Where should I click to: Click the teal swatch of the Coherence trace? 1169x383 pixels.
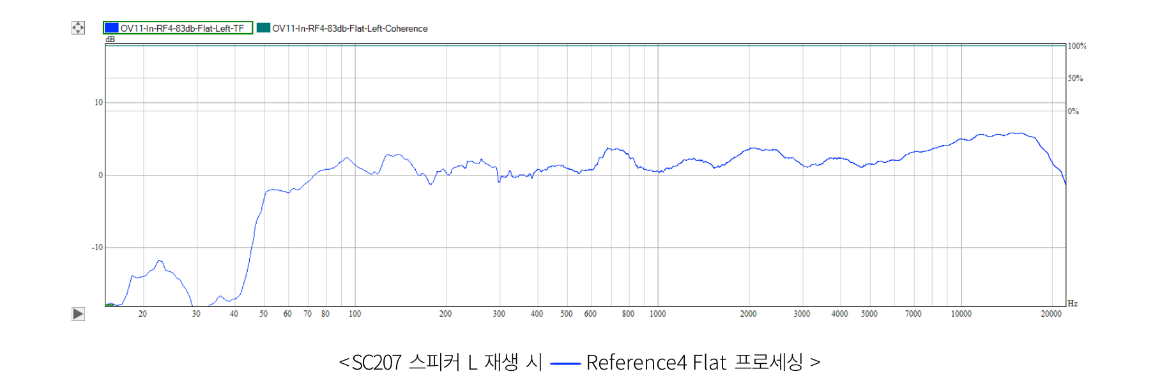pos(263,28)
